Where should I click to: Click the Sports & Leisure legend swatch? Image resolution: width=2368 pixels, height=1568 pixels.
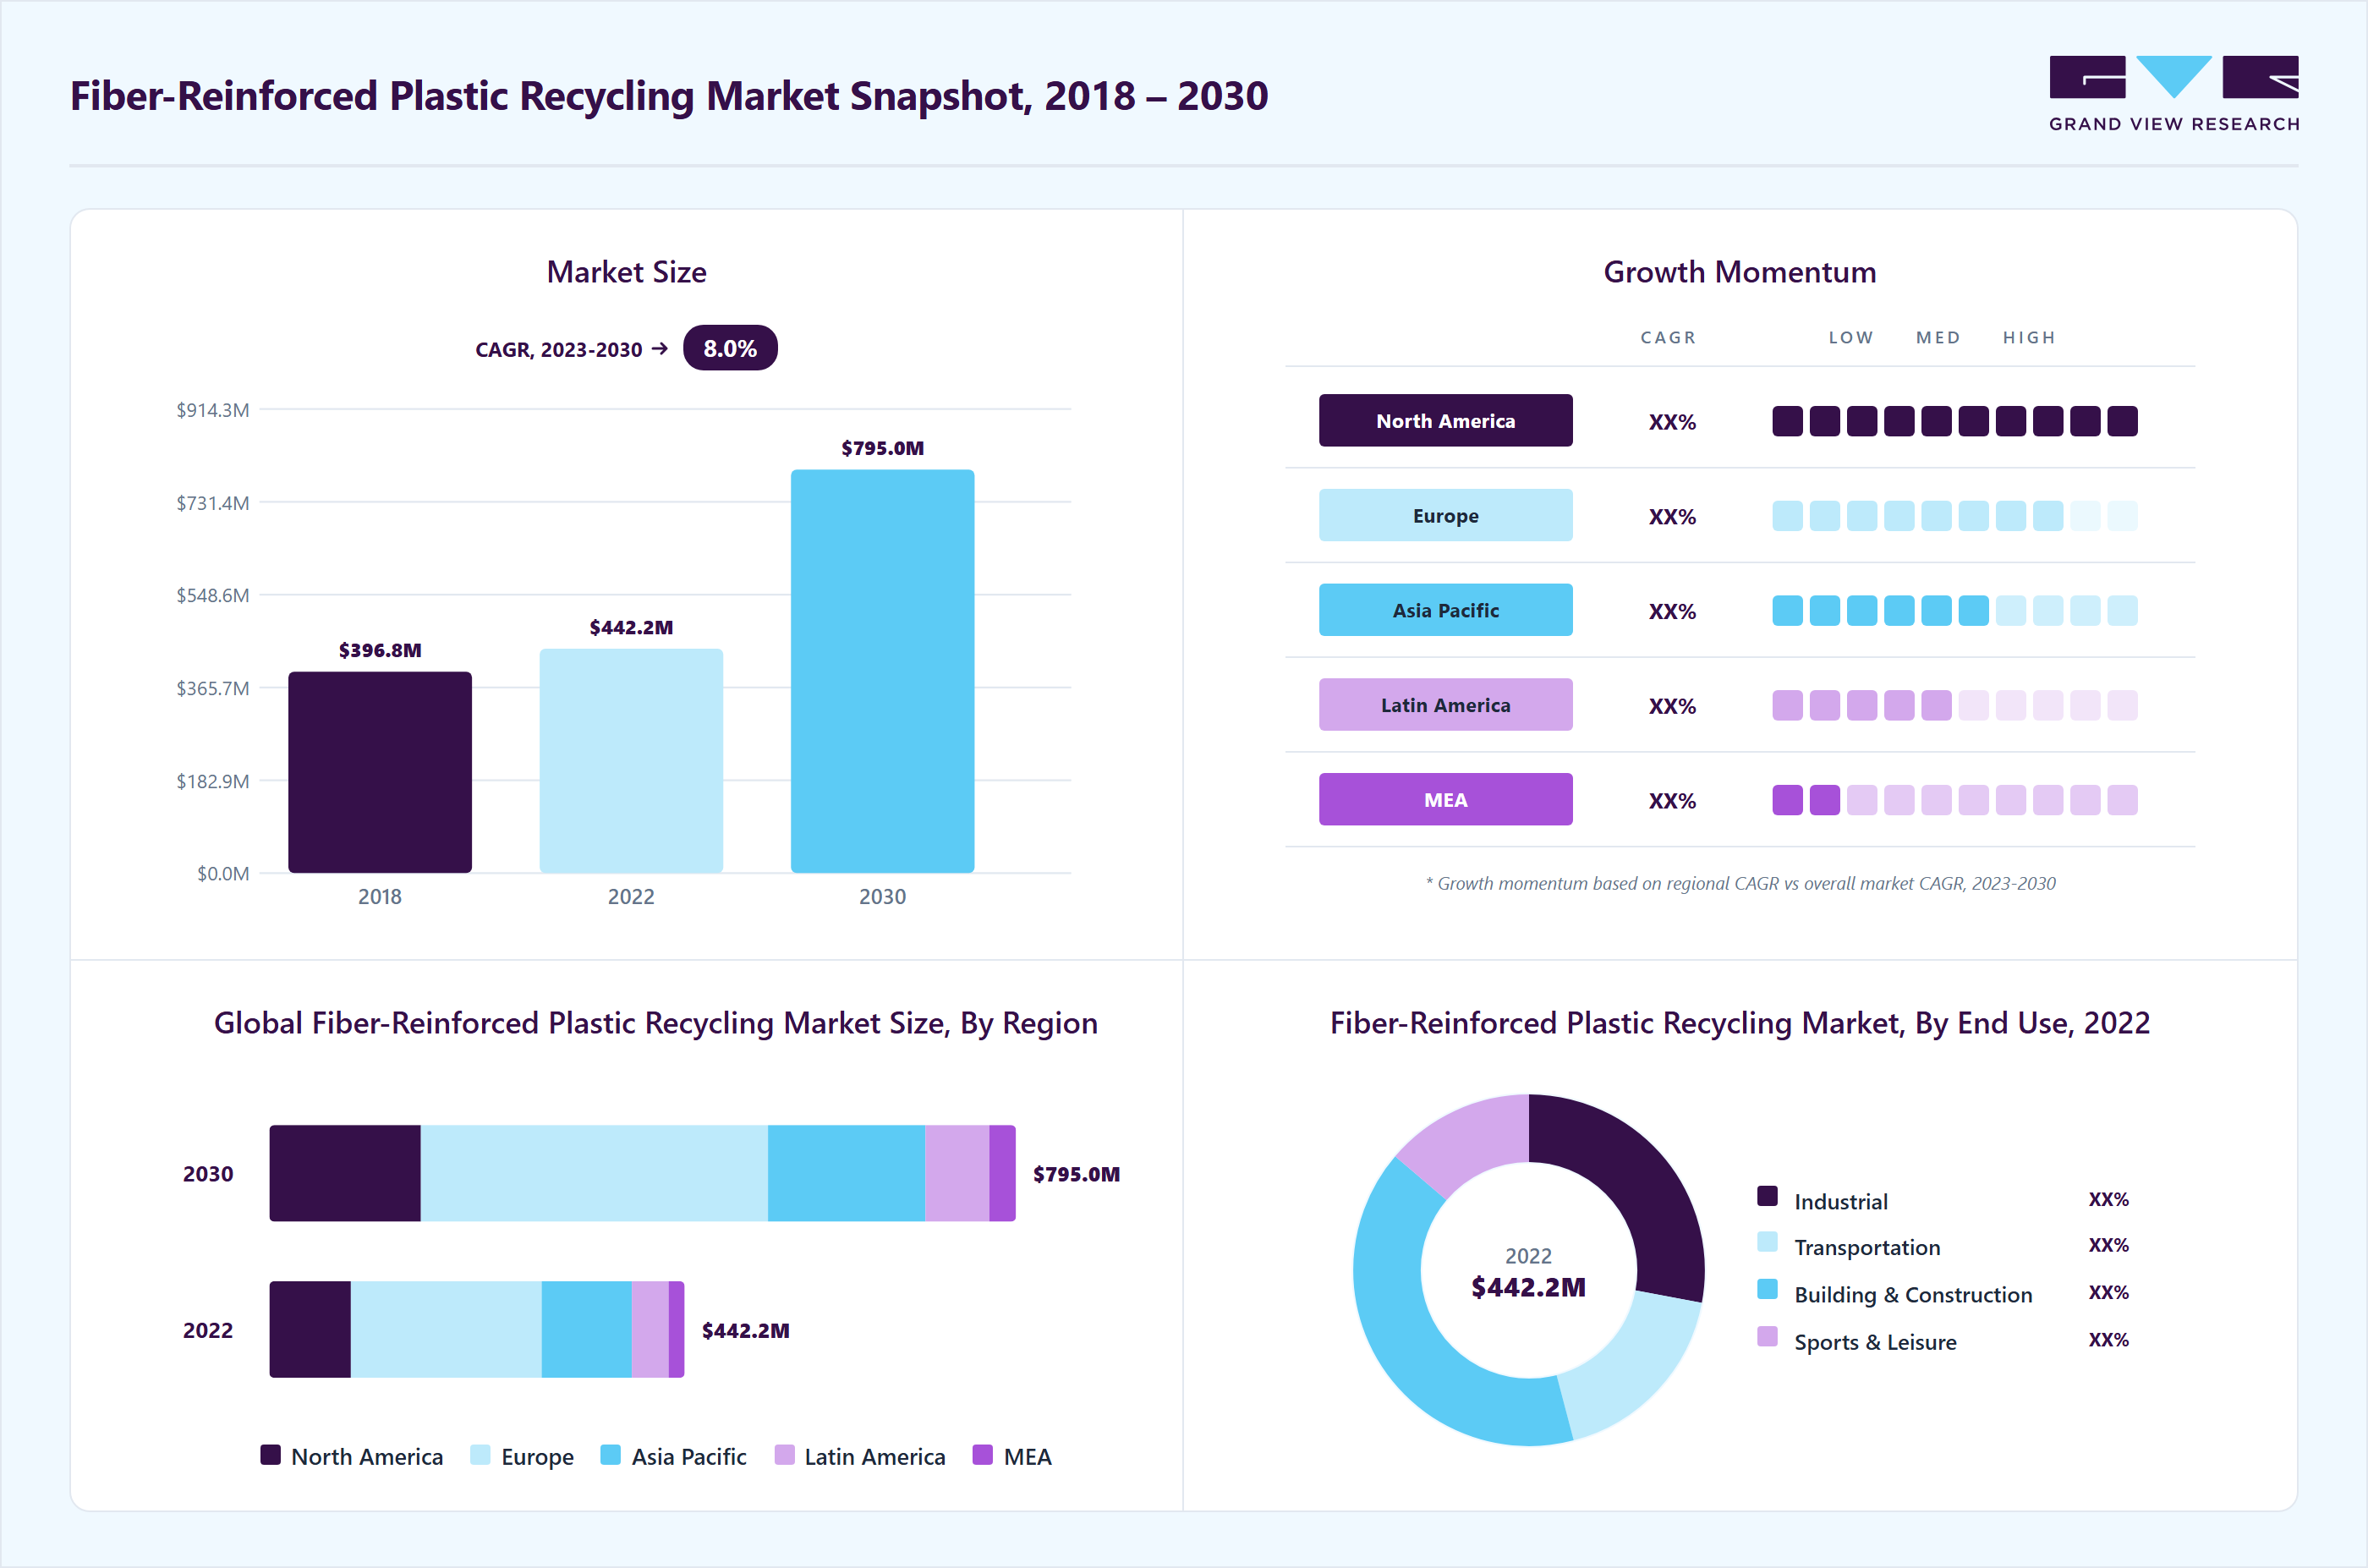pos(1767,1336)
